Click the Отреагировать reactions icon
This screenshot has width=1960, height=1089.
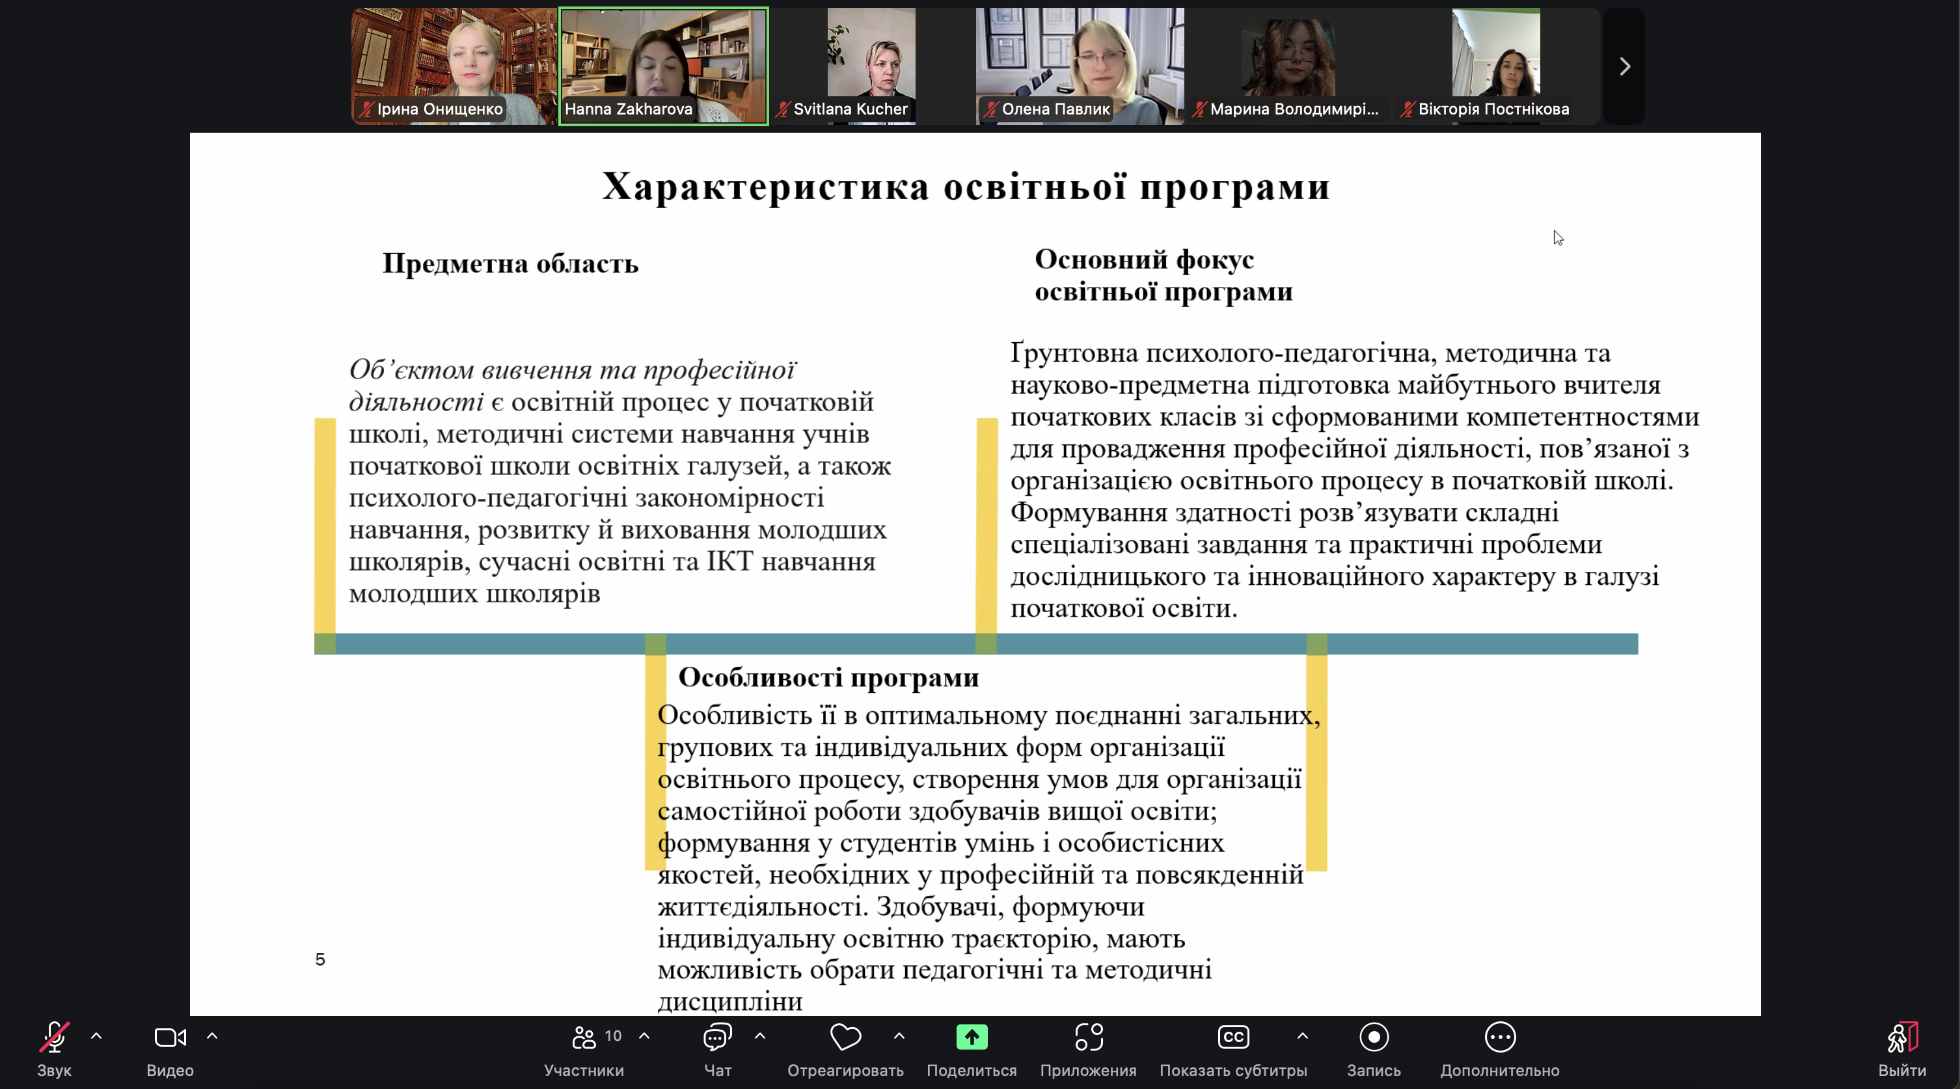point(845,1038)
